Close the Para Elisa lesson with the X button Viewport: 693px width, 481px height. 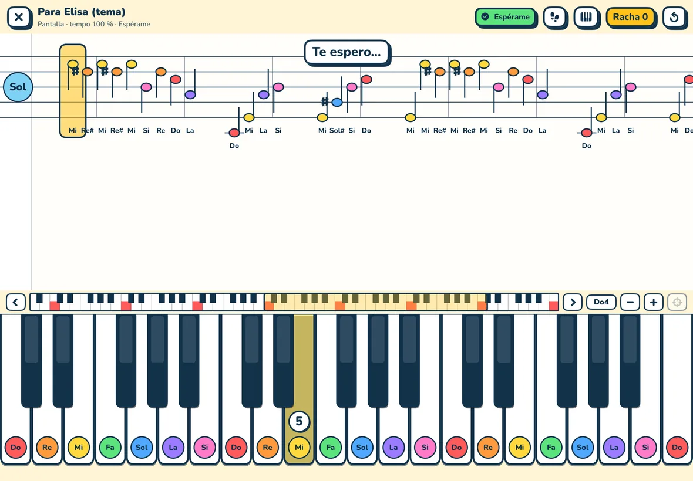pos(19,17)
